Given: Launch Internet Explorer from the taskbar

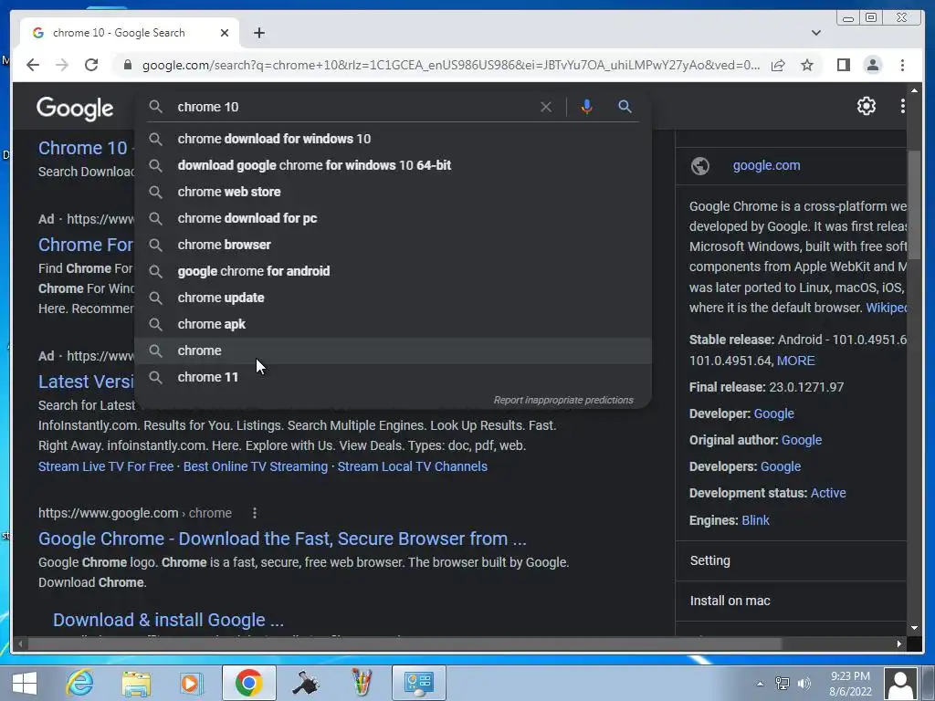Looking at the screenshot, I should click(x=80, y=683).
